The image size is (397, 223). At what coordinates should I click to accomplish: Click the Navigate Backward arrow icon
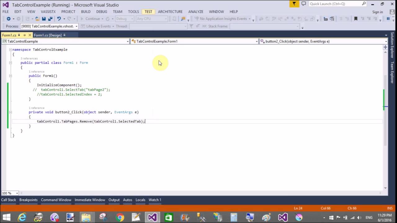click(8, 19)
